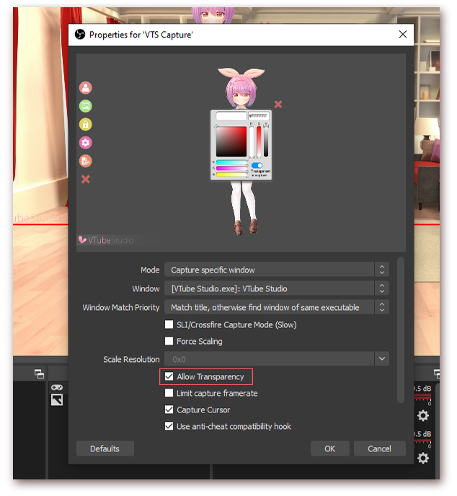This screenshot has height=496, width=457.
Task: Click the Cancel button
Action: 380,448
